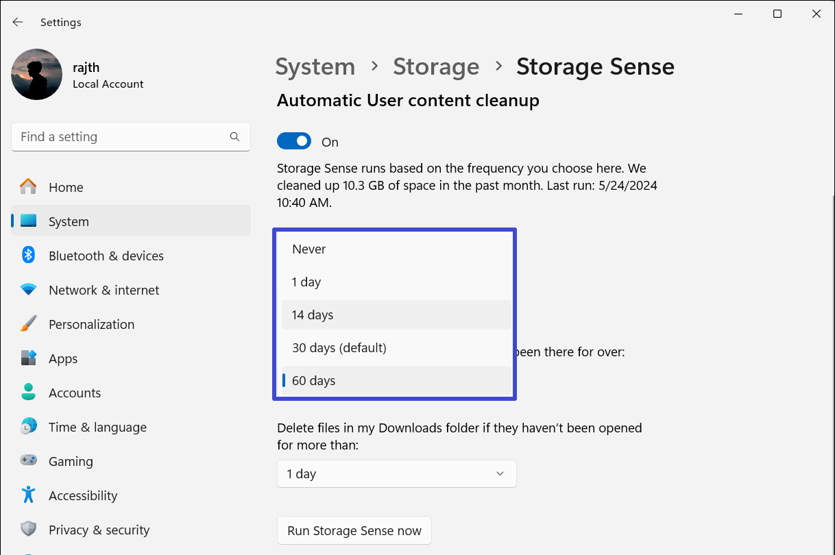Expand the Downloads folder 1 day dropdown

pos(396,474)
